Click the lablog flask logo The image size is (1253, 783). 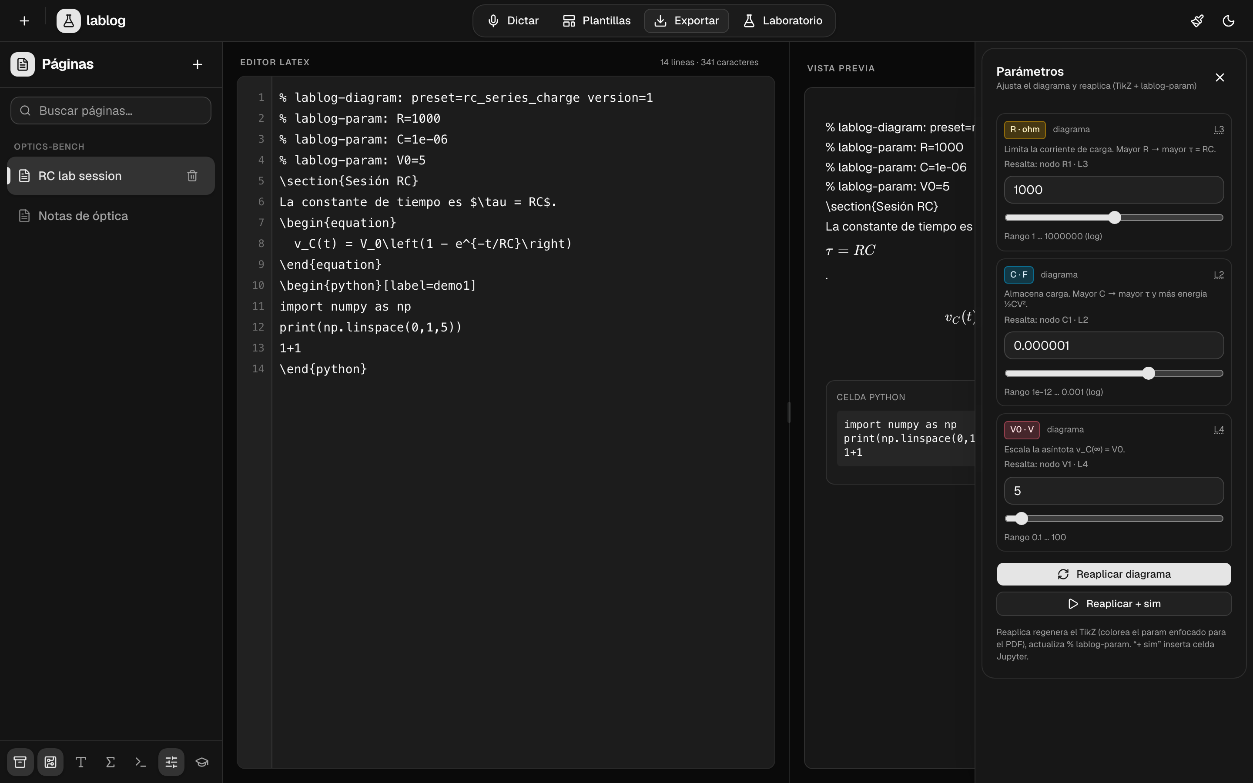[x=68, y=21]
